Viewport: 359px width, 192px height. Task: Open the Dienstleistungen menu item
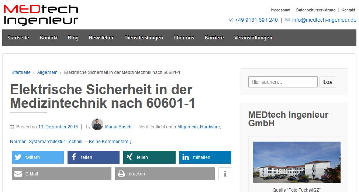point(144,38)
